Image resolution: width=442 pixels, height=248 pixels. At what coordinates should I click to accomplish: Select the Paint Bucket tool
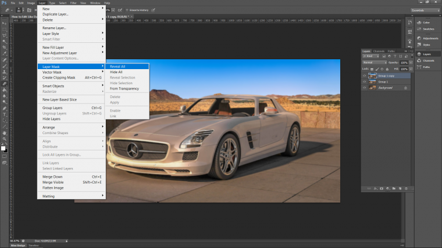coord(4,90)
